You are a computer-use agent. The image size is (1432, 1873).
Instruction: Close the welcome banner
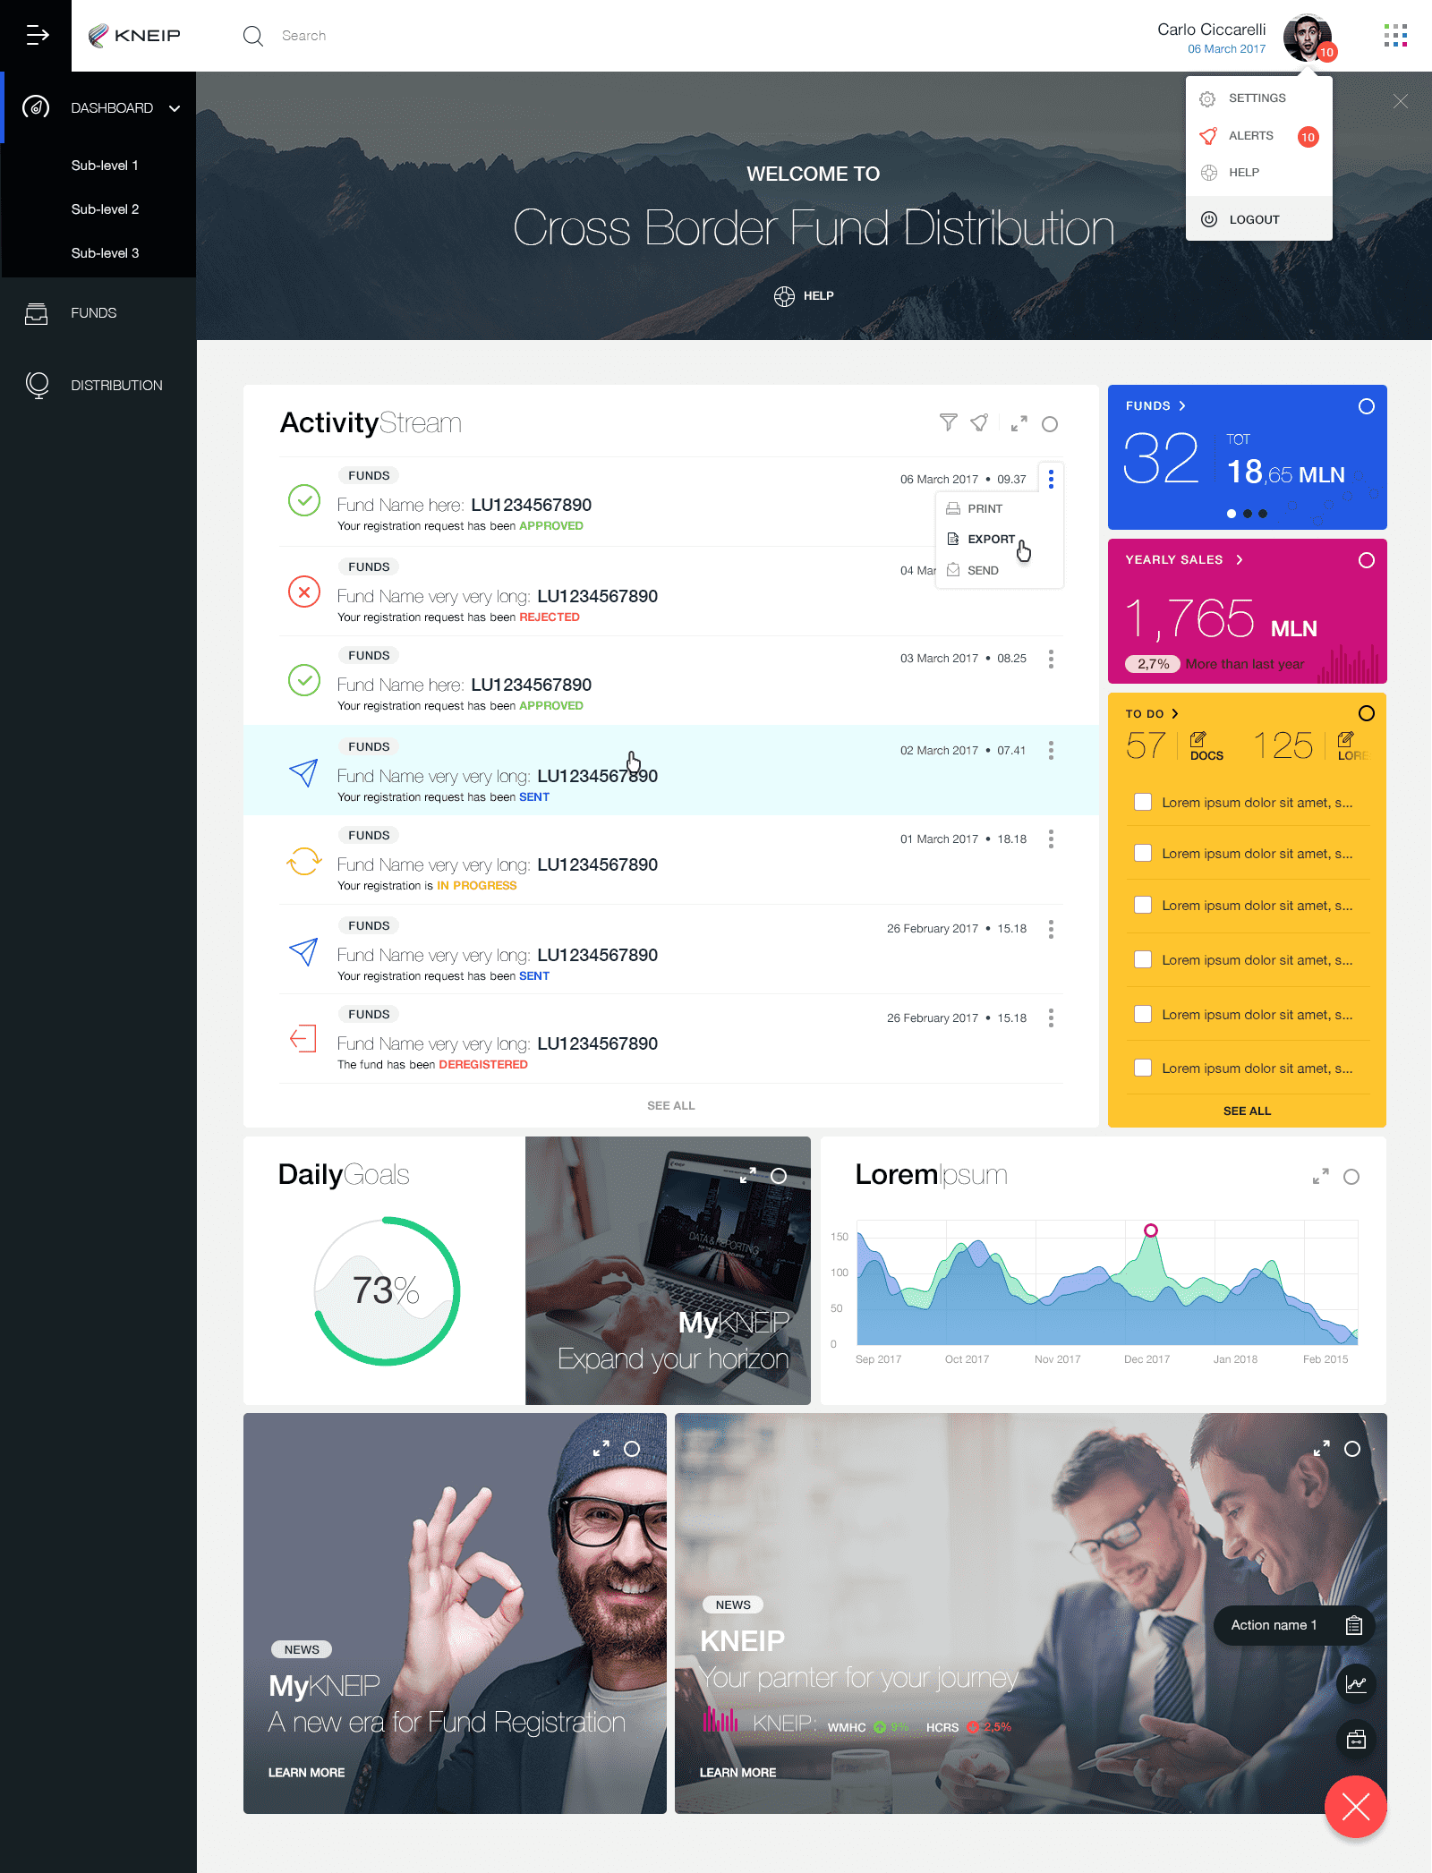[x=1401, y=101]
